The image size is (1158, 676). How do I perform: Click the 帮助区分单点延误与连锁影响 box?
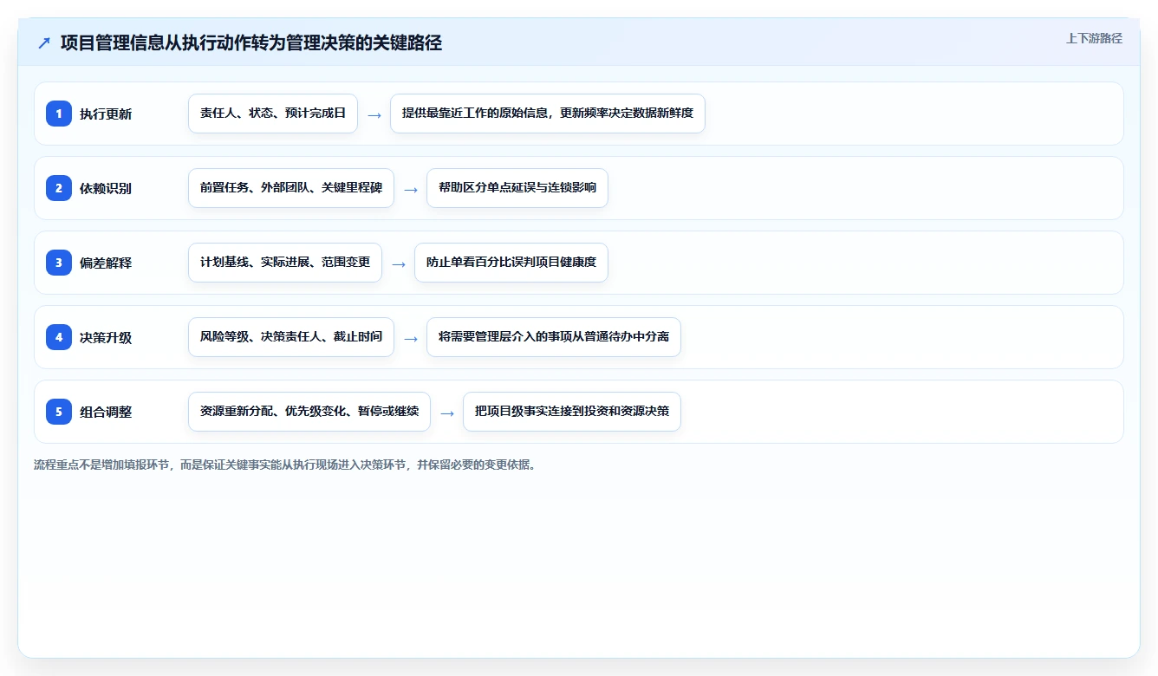517,188
